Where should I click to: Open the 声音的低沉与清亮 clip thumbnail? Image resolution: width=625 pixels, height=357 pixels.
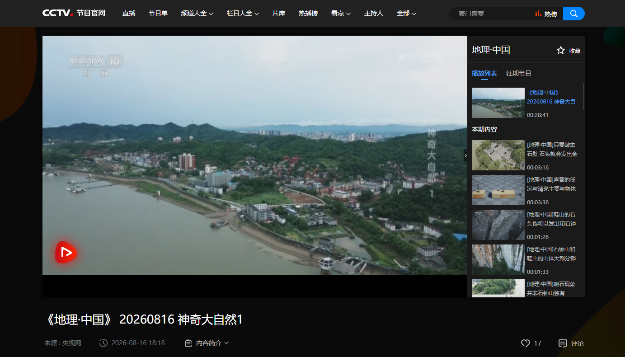click(498, 190)
